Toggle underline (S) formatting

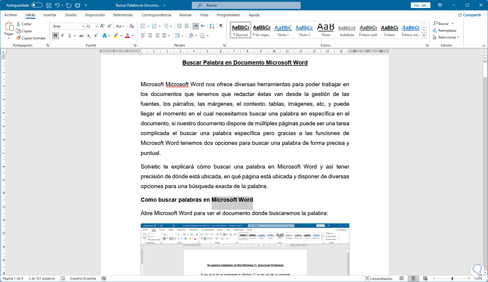[x=70, y=36]
